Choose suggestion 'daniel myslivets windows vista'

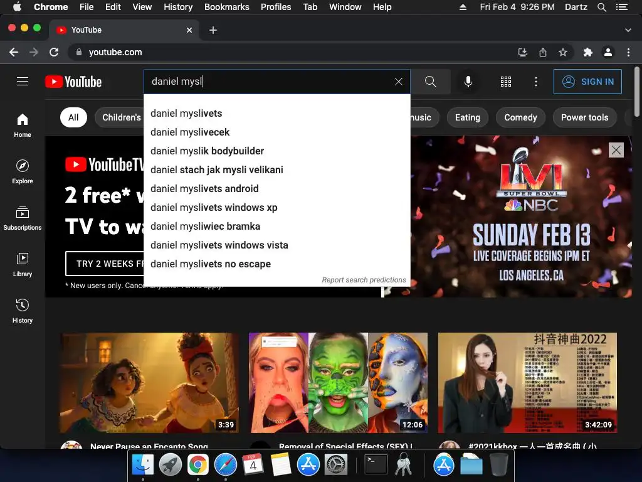pos(276,245)
